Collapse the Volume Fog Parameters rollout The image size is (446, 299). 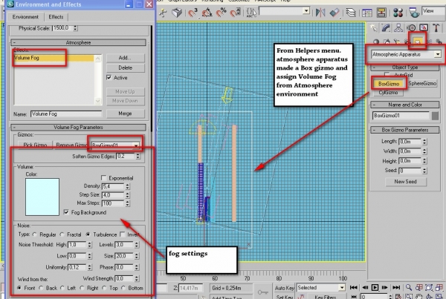coord(78,127)
